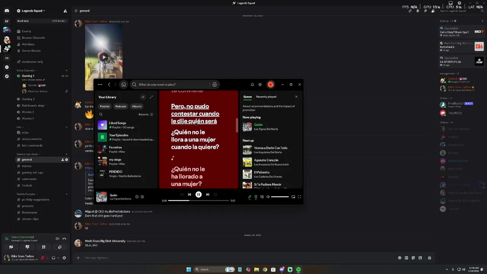Open Spotify miniplayer
The width and height of the screenshot is (487, 274).
(x=293, y=197)
